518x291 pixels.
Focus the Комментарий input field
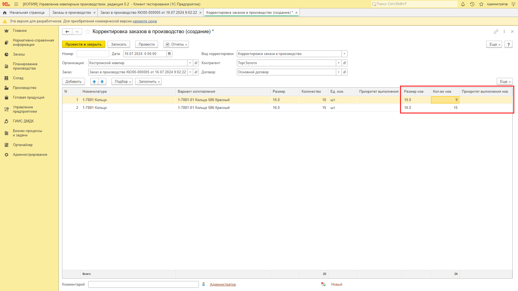144,285
